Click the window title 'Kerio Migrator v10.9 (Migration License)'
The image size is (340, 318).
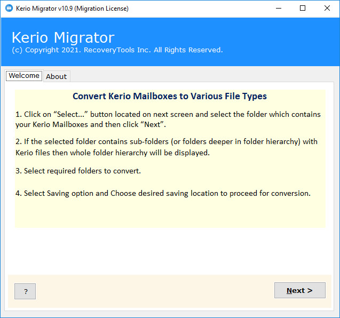coord(72,9)
